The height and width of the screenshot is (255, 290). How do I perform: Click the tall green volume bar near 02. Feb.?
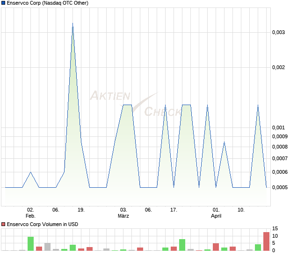coord(31,244)
